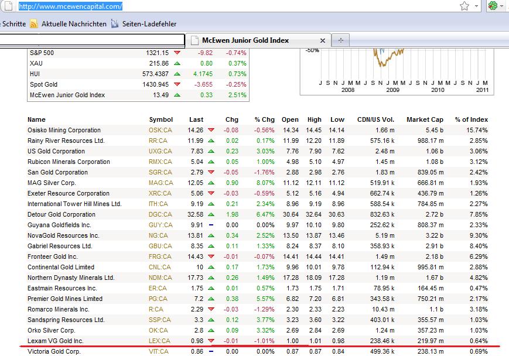Click the bookmark star icon in address bar
Image resolution: width=509 pixels, height=356 pixels.
464,6
